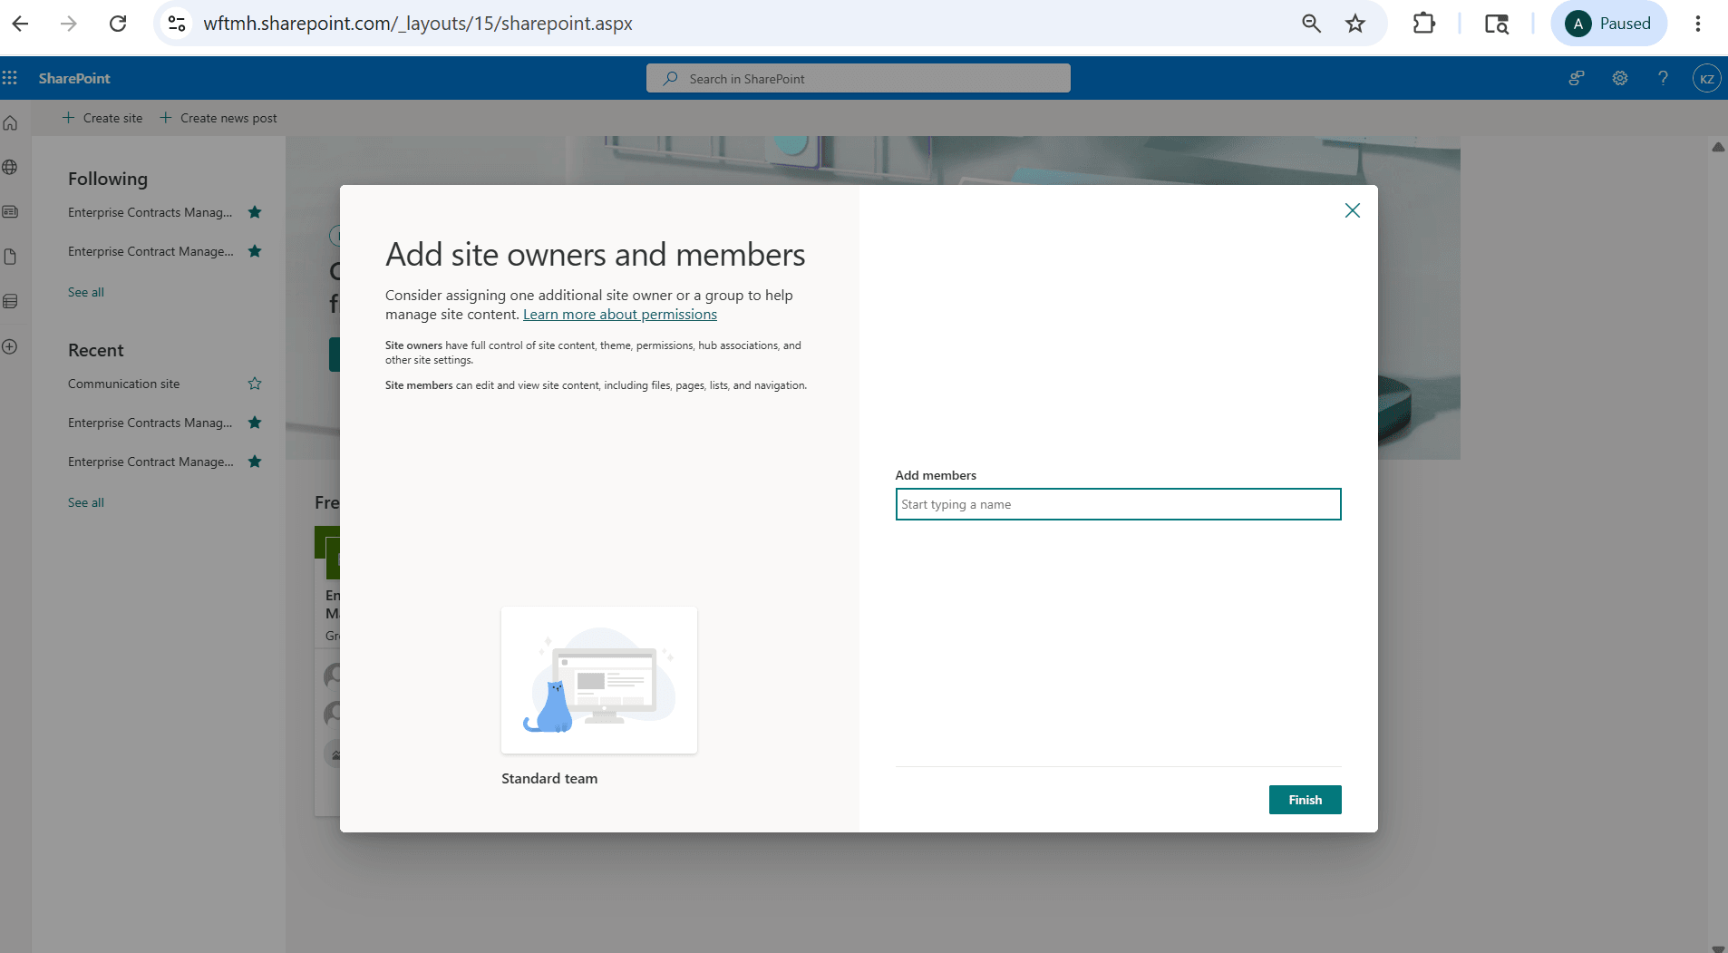The width and height of the screenshot is (1728, 953).
Task: Click the address bar URL
Action: [418, 24]
